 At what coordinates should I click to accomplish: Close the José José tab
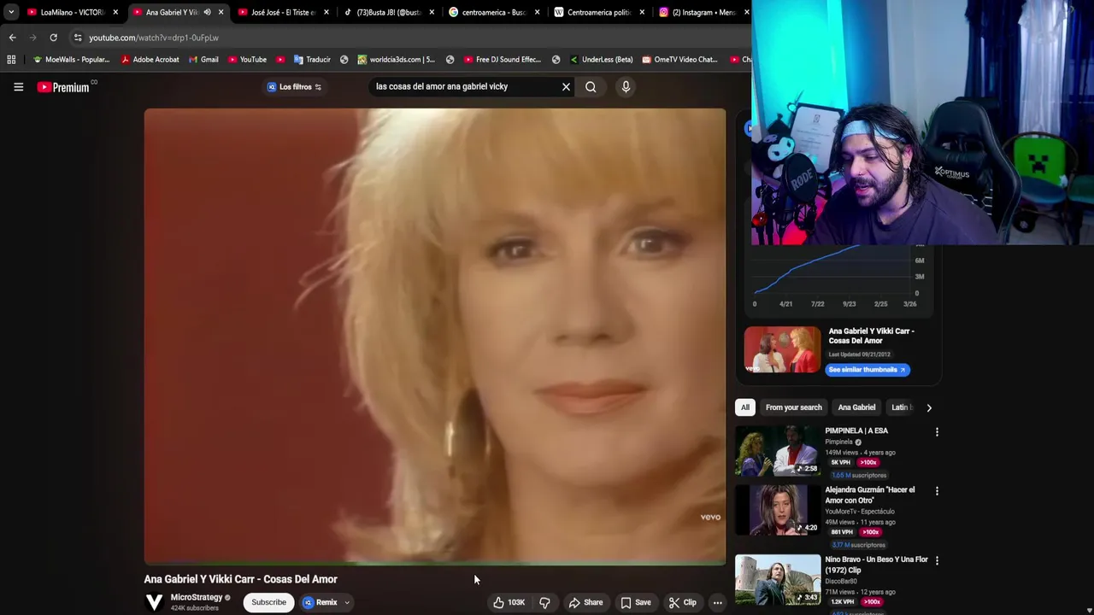tap(326, 12)
